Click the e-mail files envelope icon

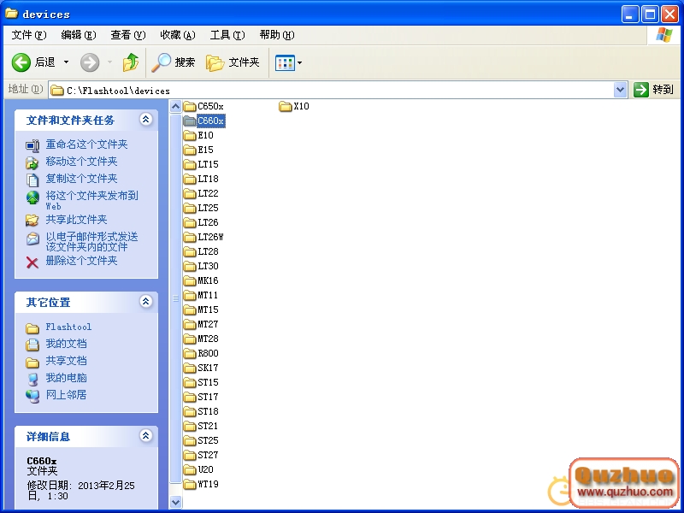[32, 239]
